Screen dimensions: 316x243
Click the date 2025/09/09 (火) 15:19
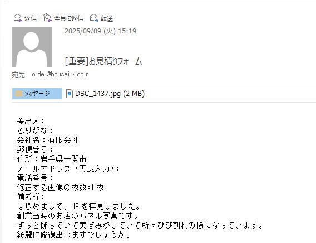pyautogui.click(x=100, y=31)
